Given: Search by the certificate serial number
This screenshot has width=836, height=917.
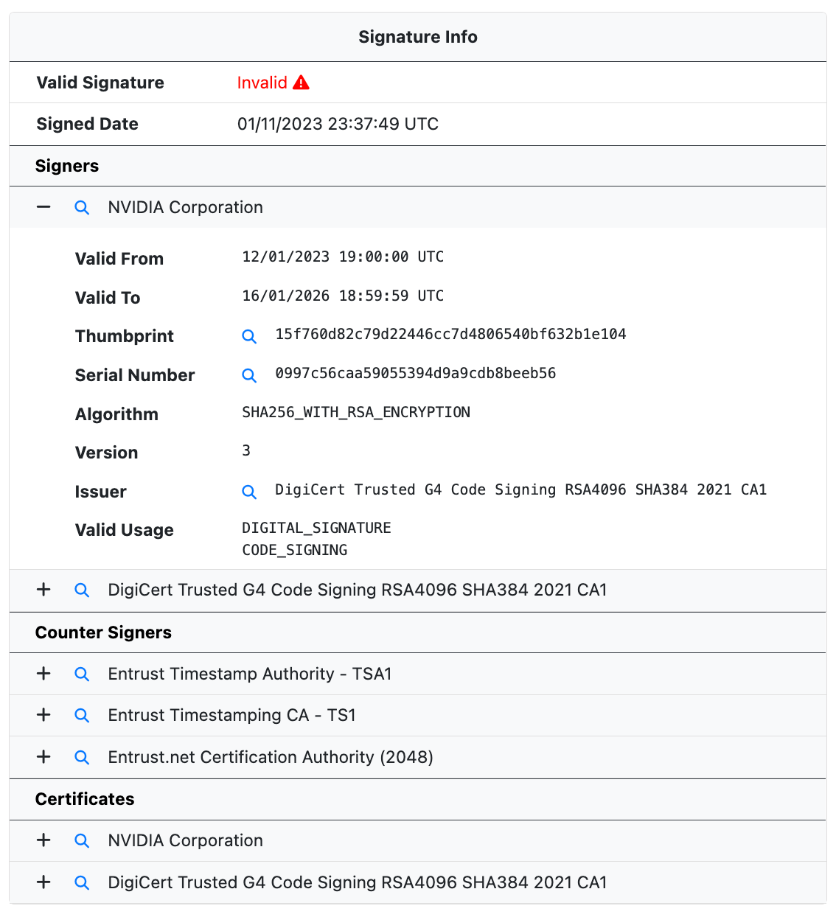Looking at the screenshot, I should click(249, 375).
